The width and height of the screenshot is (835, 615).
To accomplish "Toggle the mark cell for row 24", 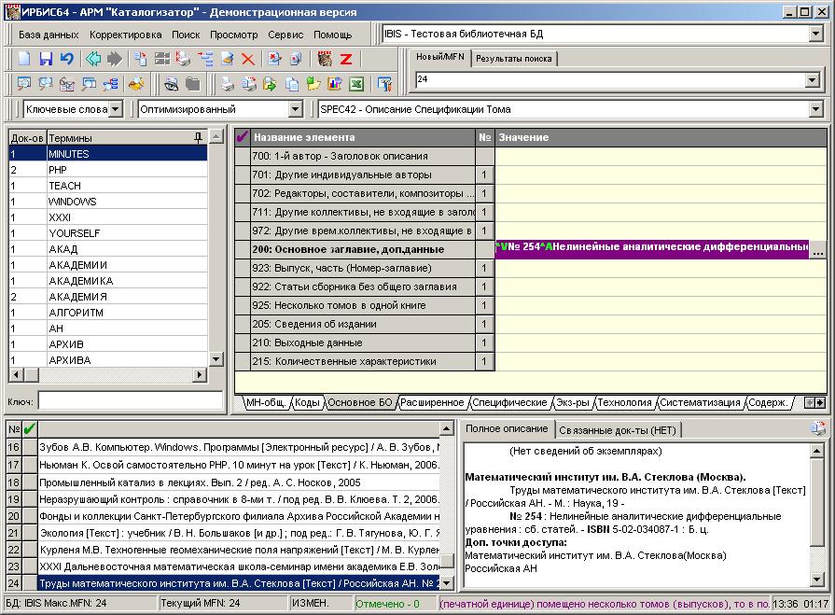I will tap(30, 583).
